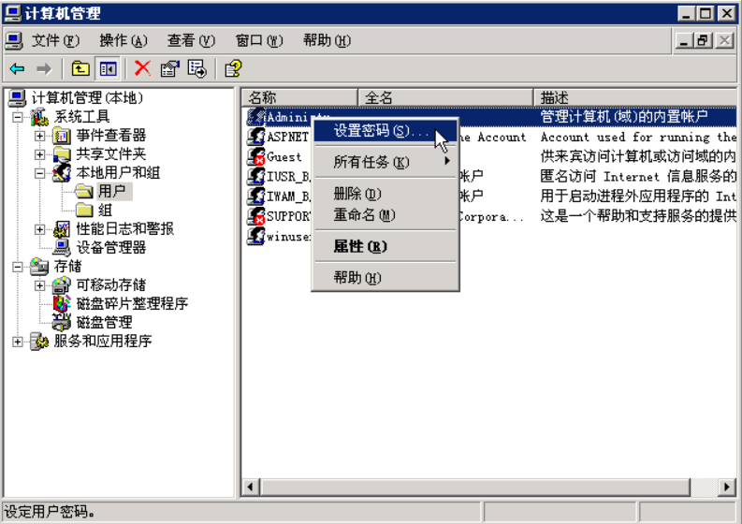Viewport: 742px width, 524px height.
Task: Expand the 服务和应用程序 node
Action: tap(18, 342)
